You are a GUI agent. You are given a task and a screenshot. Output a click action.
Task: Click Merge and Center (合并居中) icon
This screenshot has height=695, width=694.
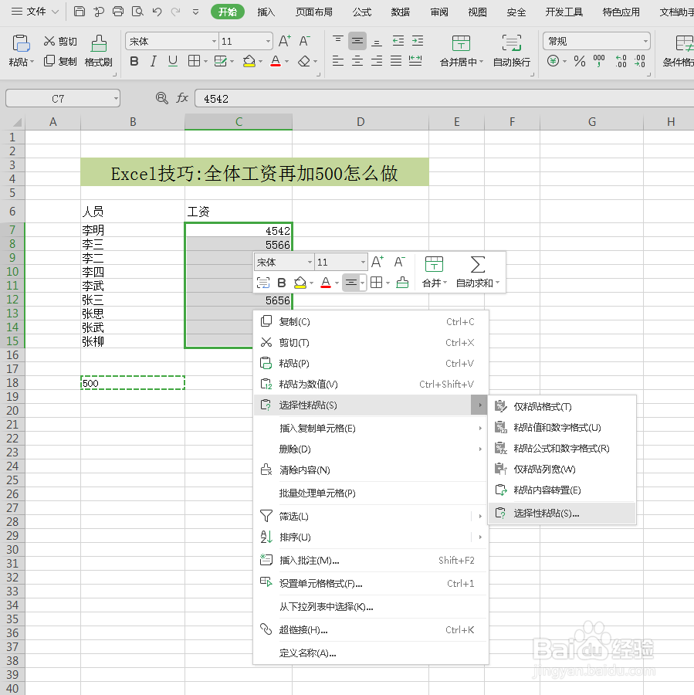tap(461, 43)
